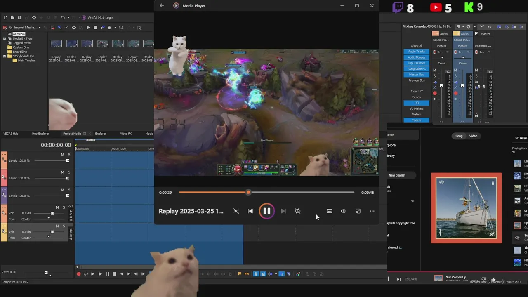
Task: Switch to Hub Explorer tab
Action: click(40, 134)
